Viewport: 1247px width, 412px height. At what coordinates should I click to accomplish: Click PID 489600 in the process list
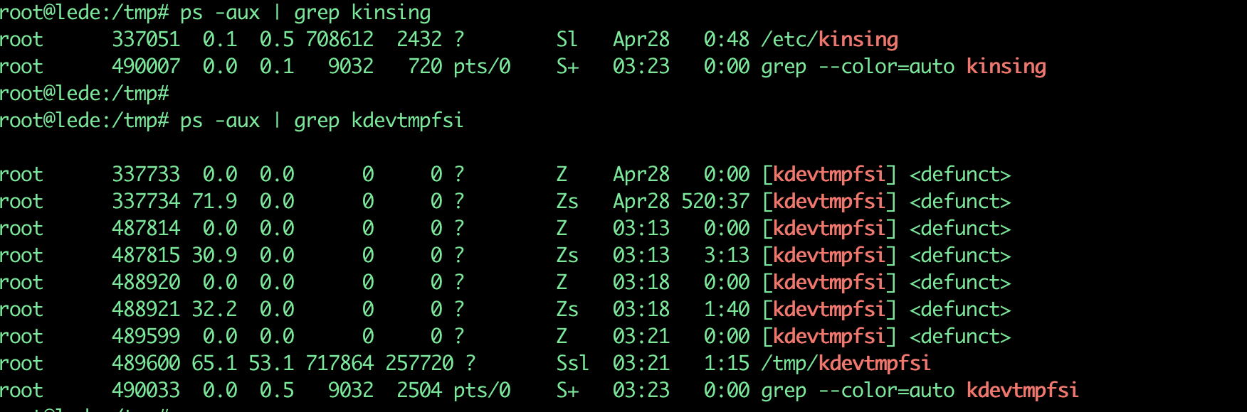coord(146,364)
